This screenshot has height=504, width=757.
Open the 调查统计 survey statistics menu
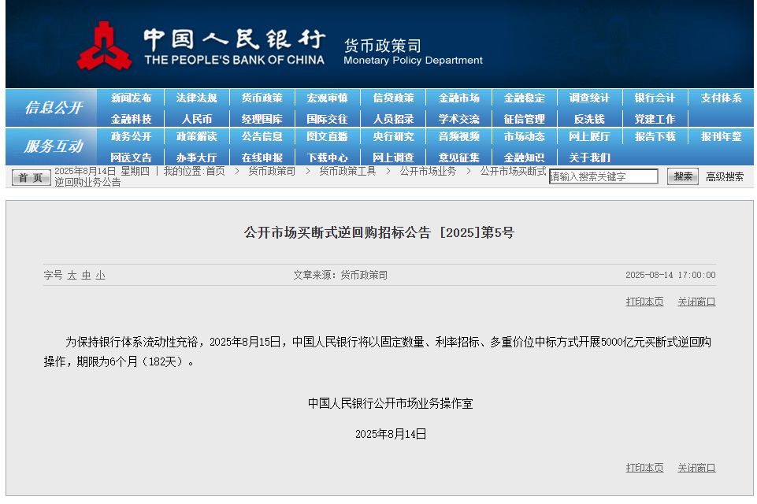589,96
